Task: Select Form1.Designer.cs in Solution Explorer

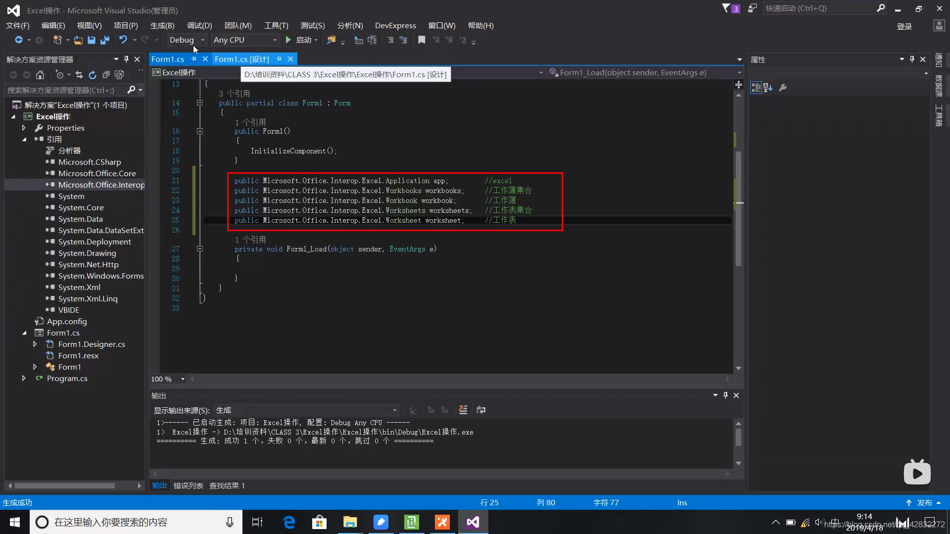Action: [x=92, y=344]
